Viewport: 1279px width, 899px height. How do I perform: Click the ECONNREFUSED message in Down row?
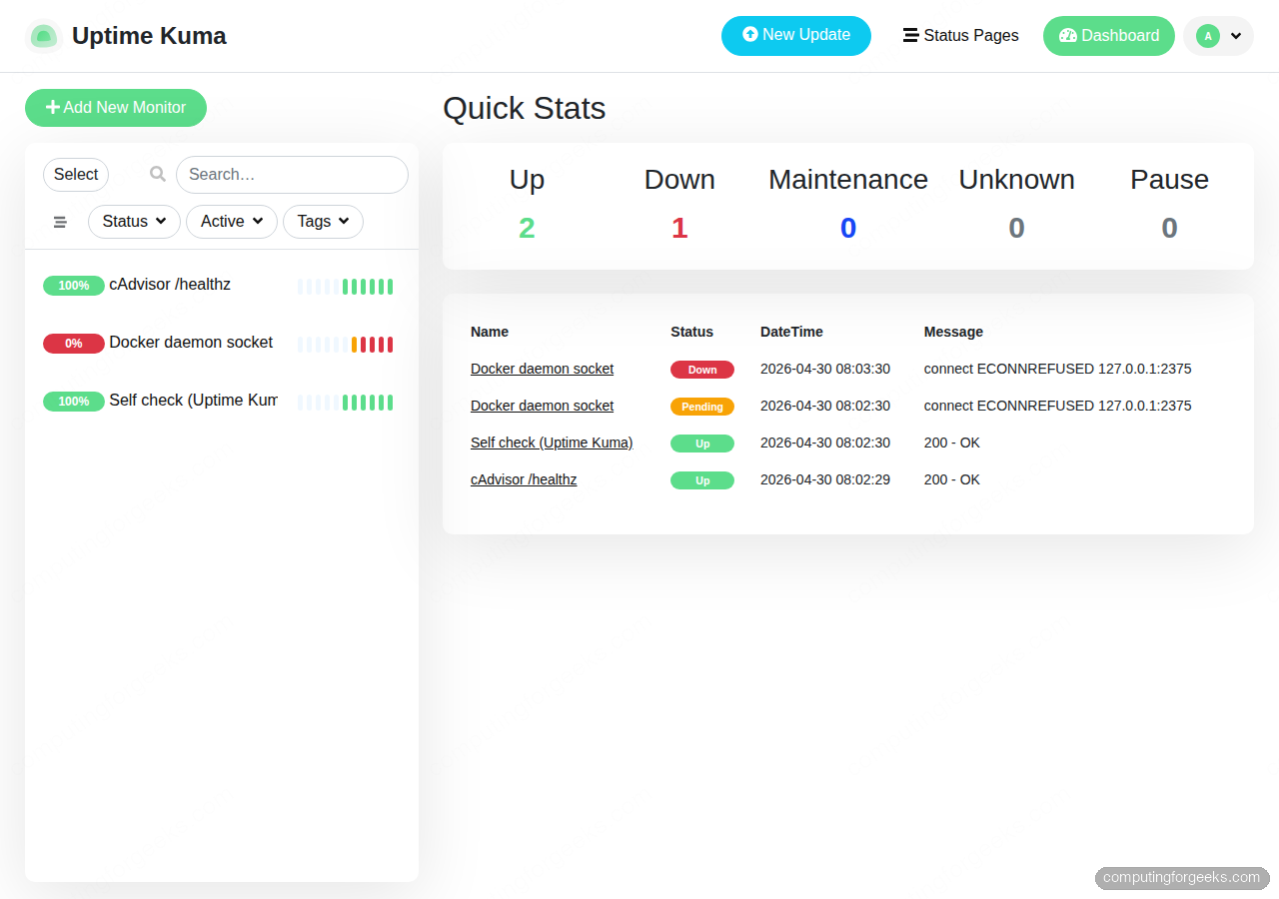[x=1057, y=369]
